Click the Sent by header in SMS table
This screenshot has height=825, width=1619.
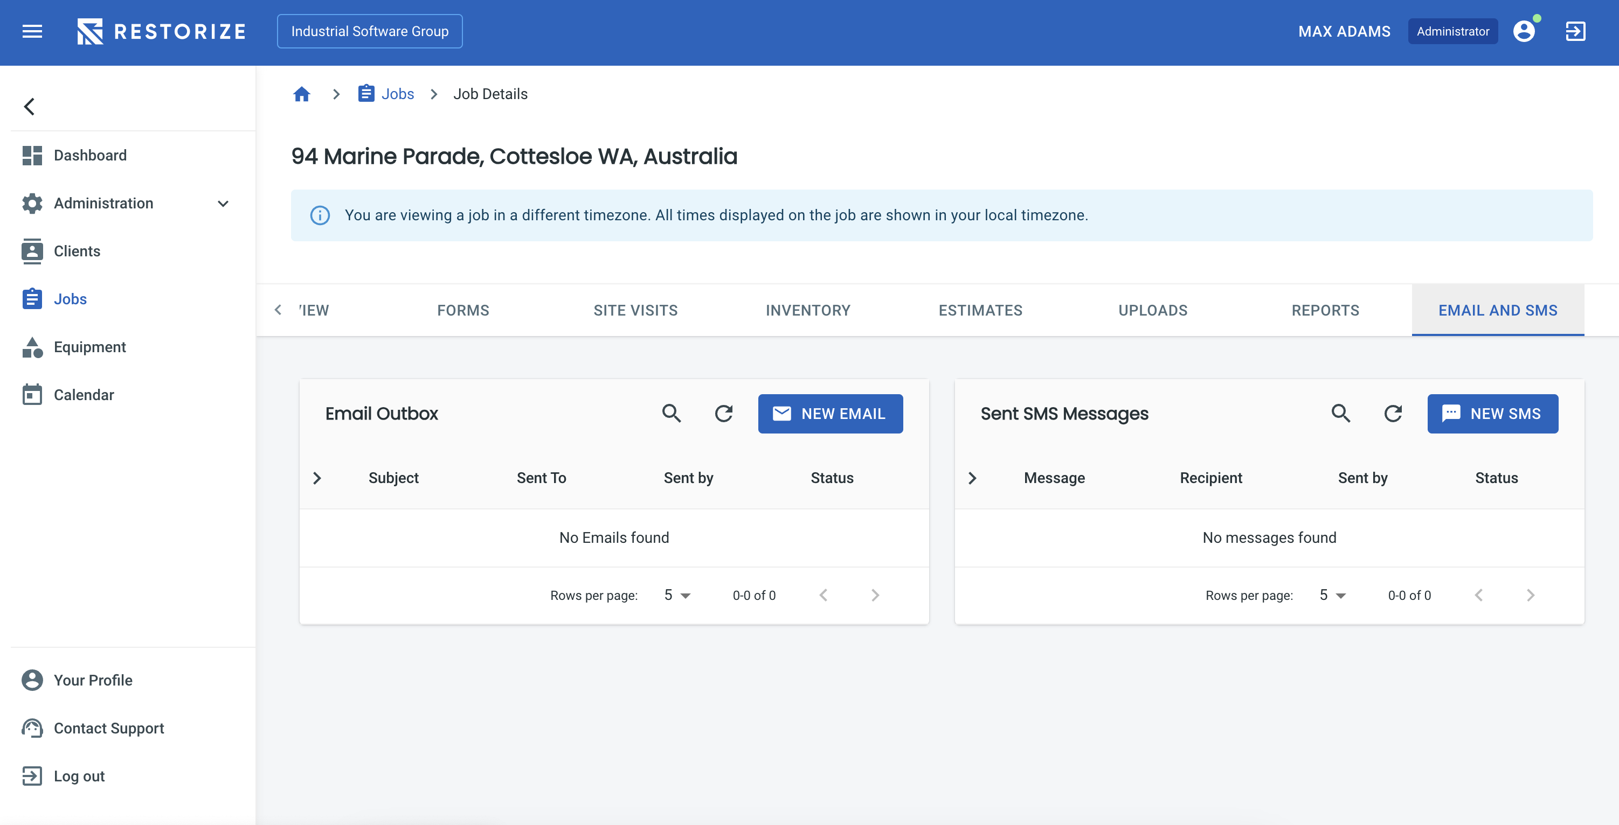[1362, 478]
